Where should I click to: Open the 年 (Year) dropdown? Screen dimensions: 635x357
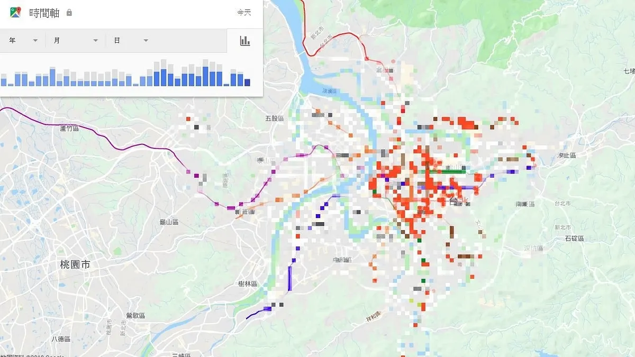(22, 40)
